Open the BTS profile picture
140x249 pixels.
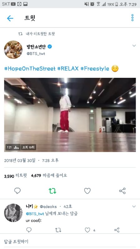click(x=13, y=49)
